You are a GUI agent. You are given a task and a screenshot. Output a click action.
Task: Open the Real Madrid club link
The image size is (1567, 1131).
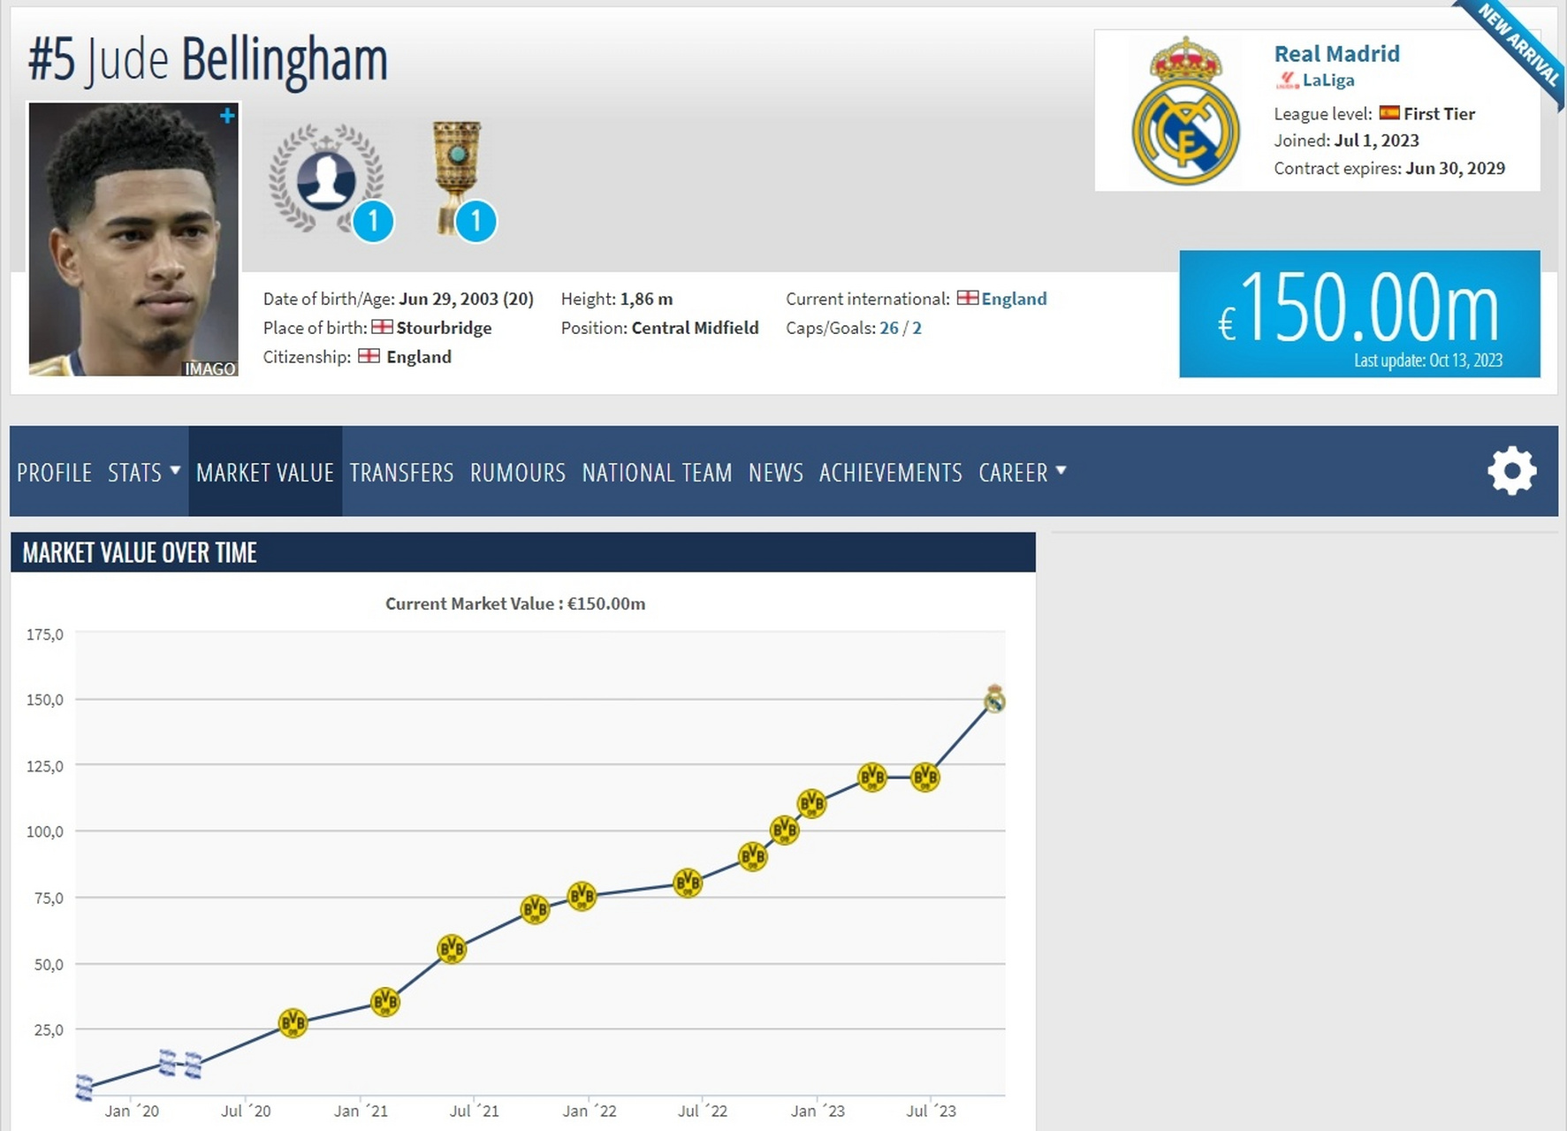pos(1336,54)
